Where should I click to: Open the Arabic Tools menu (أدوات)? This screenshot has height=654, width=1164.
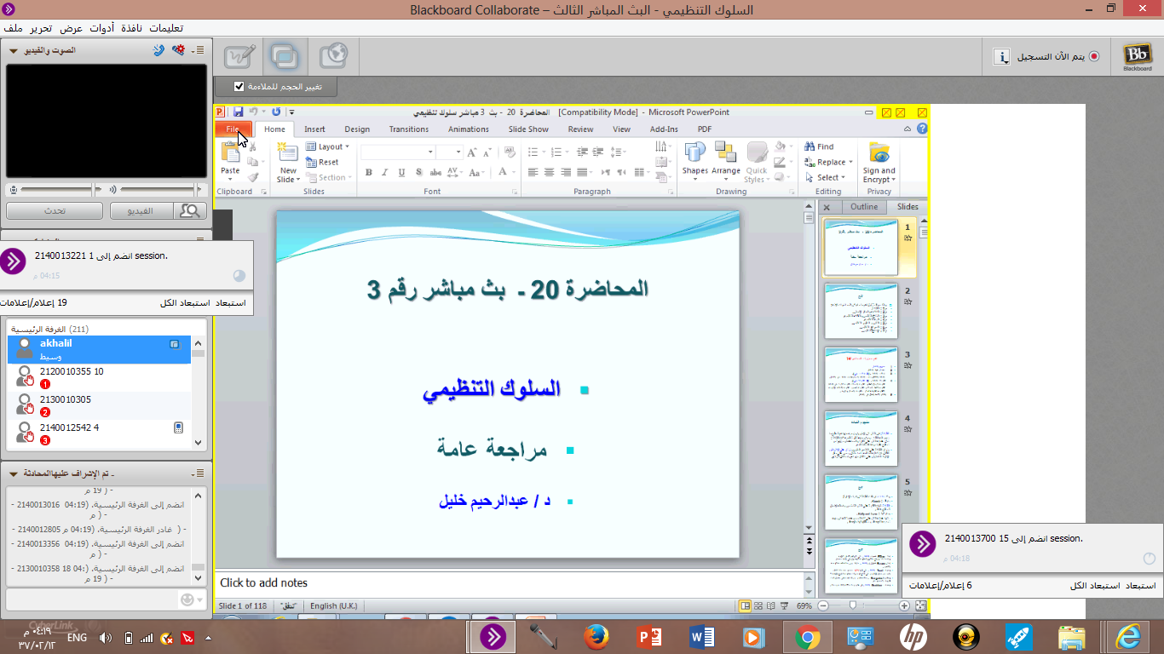[x=102, y=28]
